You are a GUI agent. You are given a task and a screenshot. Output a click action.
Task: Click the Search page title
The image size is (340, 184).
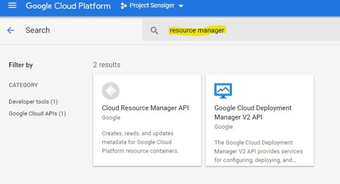click(38, 30)
